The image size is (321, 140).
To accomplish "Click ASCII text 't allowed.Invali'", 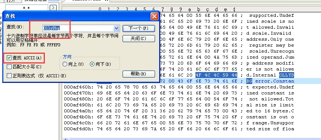I will click(x=270, y=27).
